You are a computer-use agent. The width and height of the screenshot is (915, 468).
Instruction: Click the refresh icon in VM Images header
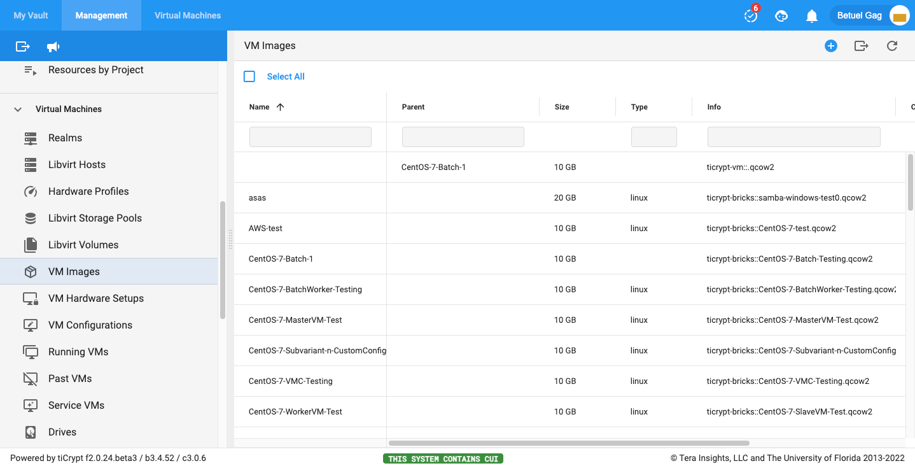(892, 46)
